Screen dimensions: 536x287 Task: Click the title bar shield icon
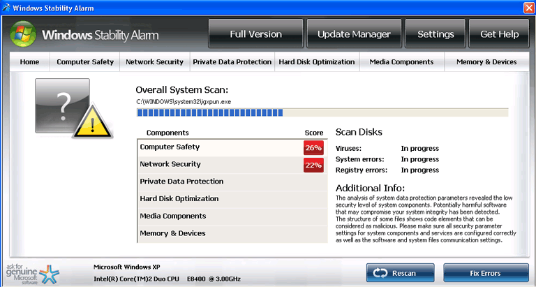point(7,7)
